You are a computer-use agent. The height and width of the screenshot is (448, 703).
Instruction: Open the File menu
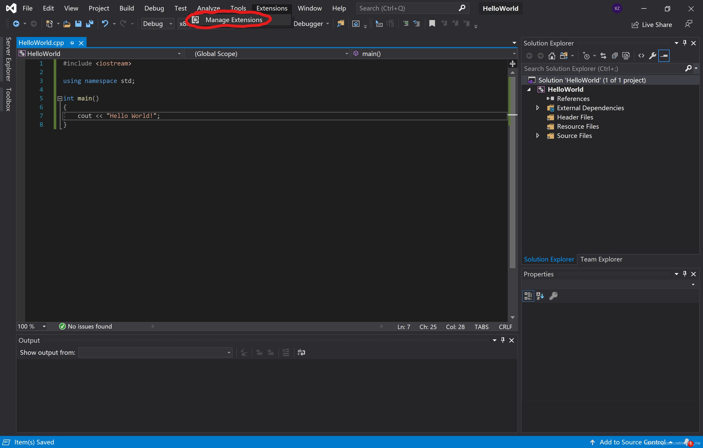[x=27, y=8]
